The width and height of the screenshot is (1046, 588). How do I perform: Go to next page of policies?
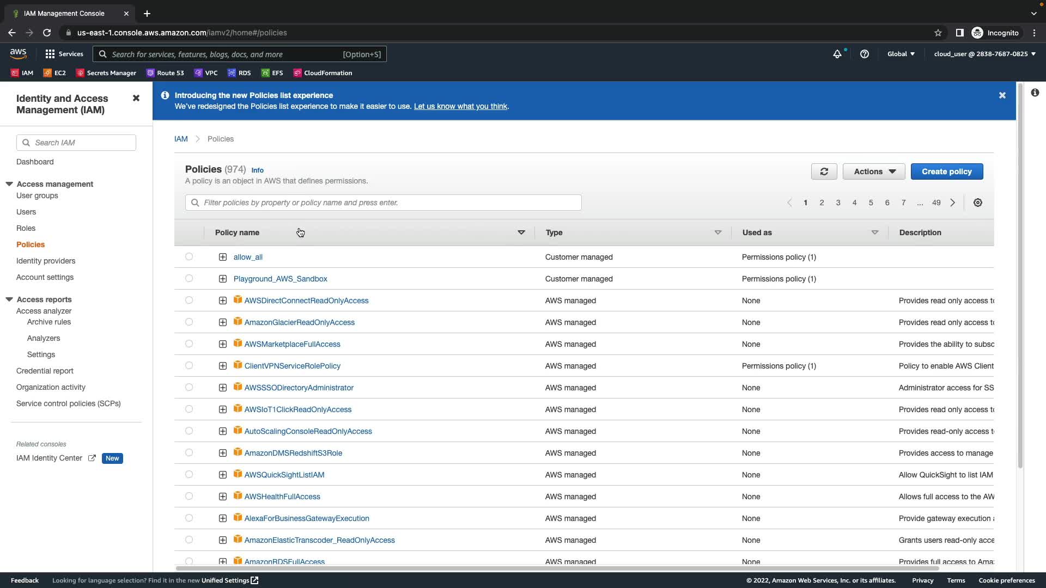[952, 203]
